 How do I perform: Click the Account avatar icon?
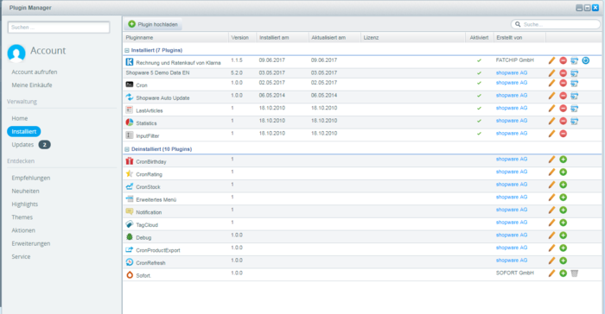click(16, 53)
